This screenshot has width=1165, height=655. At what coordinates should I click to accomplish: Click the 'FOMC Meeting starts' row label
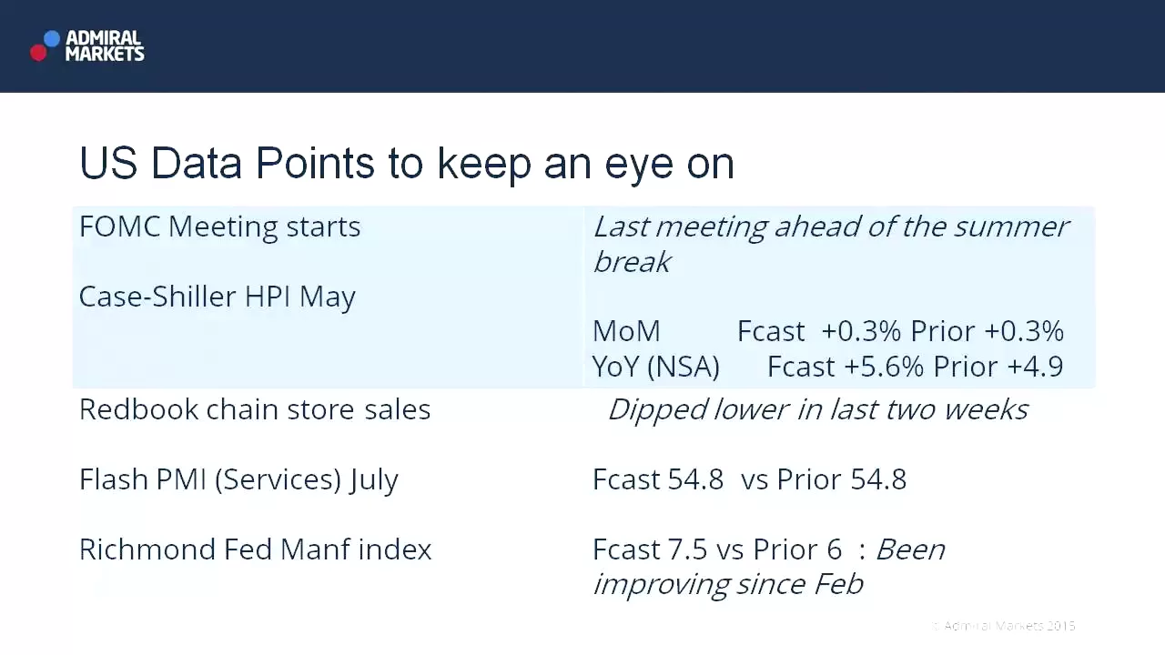219,227
